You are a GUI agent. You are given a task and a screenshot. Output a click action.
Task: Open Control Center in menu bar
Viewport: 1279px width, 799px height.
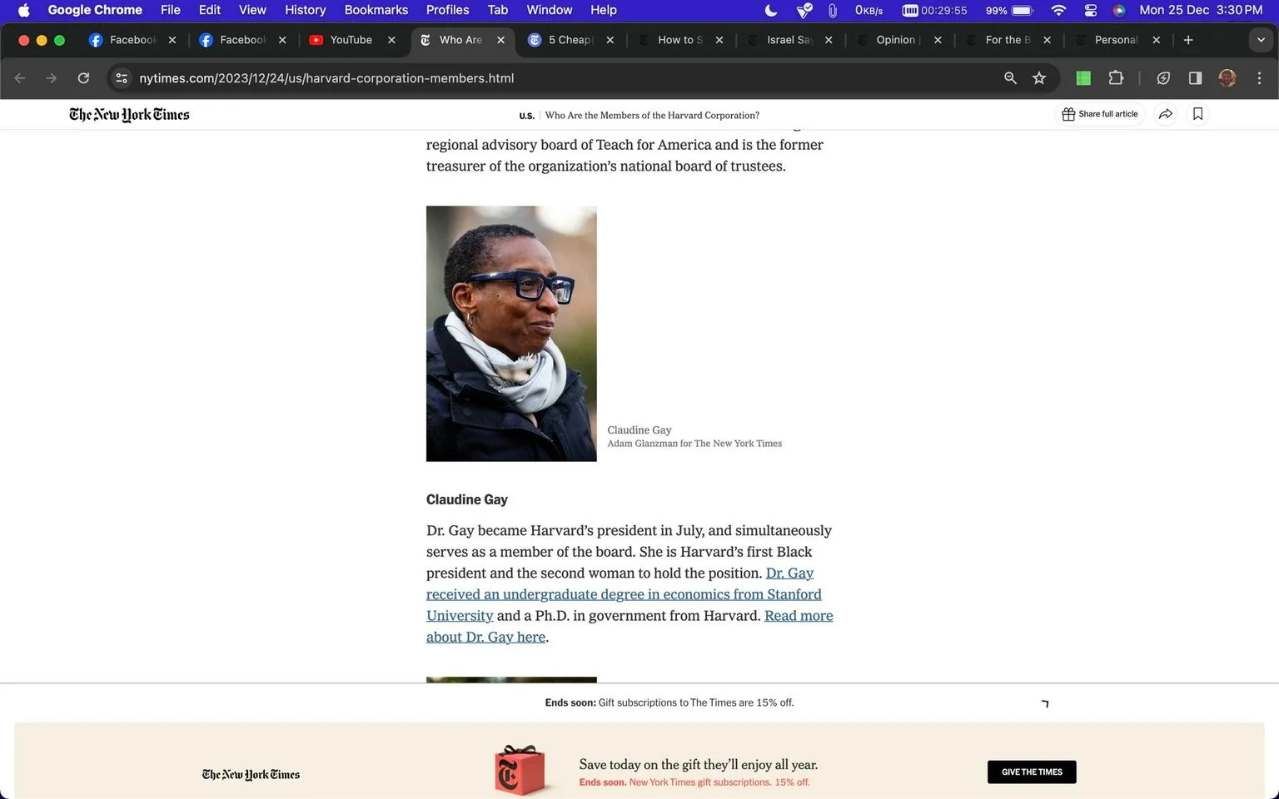pos(1091,10)
